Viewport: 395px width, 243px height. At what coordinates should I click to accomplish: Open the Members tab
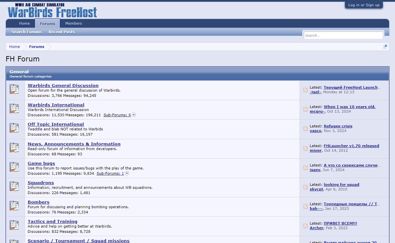73,23
